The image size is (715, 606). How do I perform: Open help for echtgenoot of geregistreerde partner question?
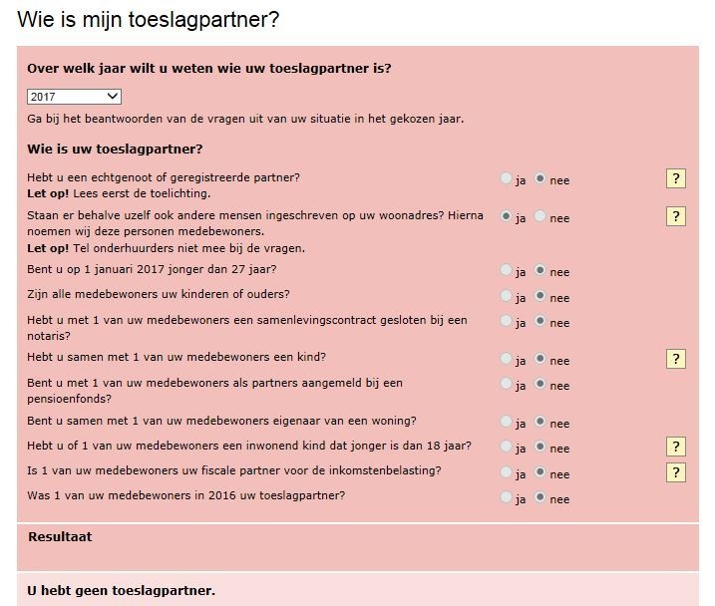click(x=675, y=178)
